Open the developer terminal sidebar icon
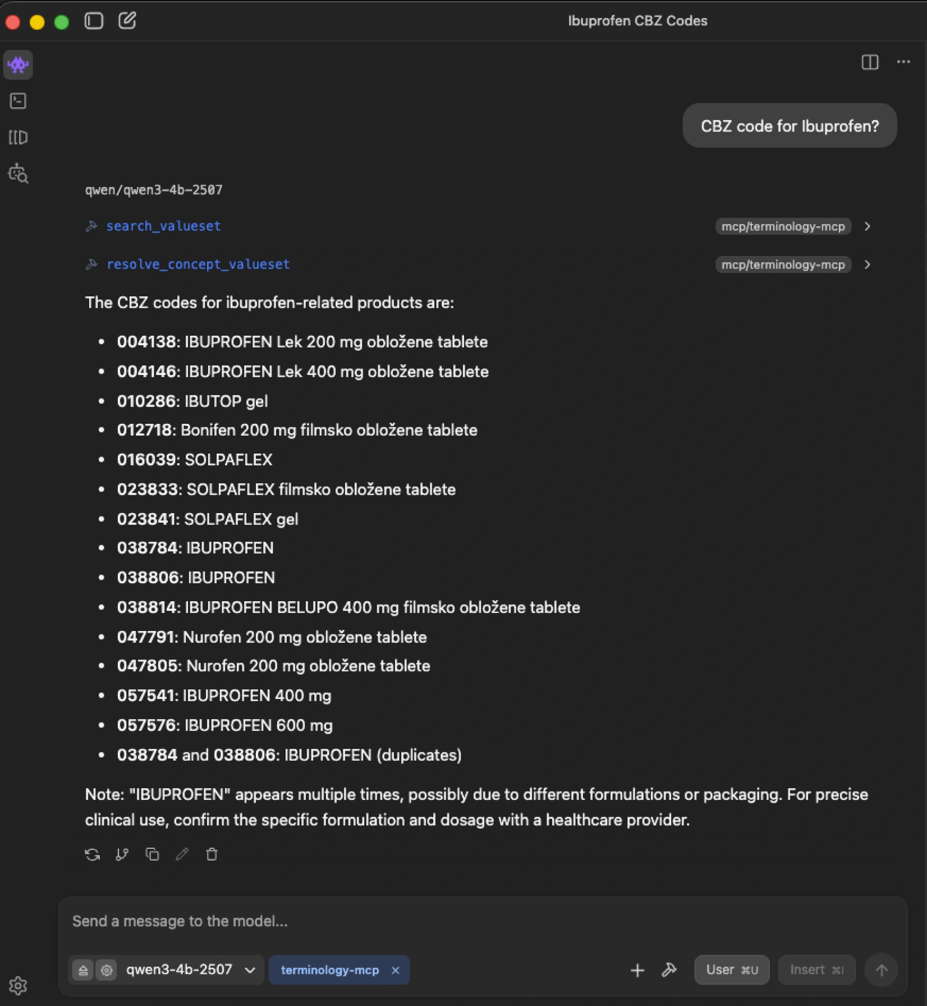Image resolution: width=927 pixels, height=1006 pixels. point(19,101)
